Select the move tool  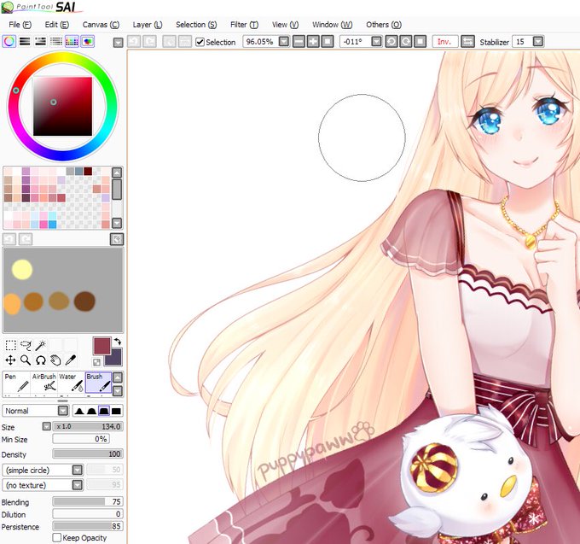click(10, 360)
